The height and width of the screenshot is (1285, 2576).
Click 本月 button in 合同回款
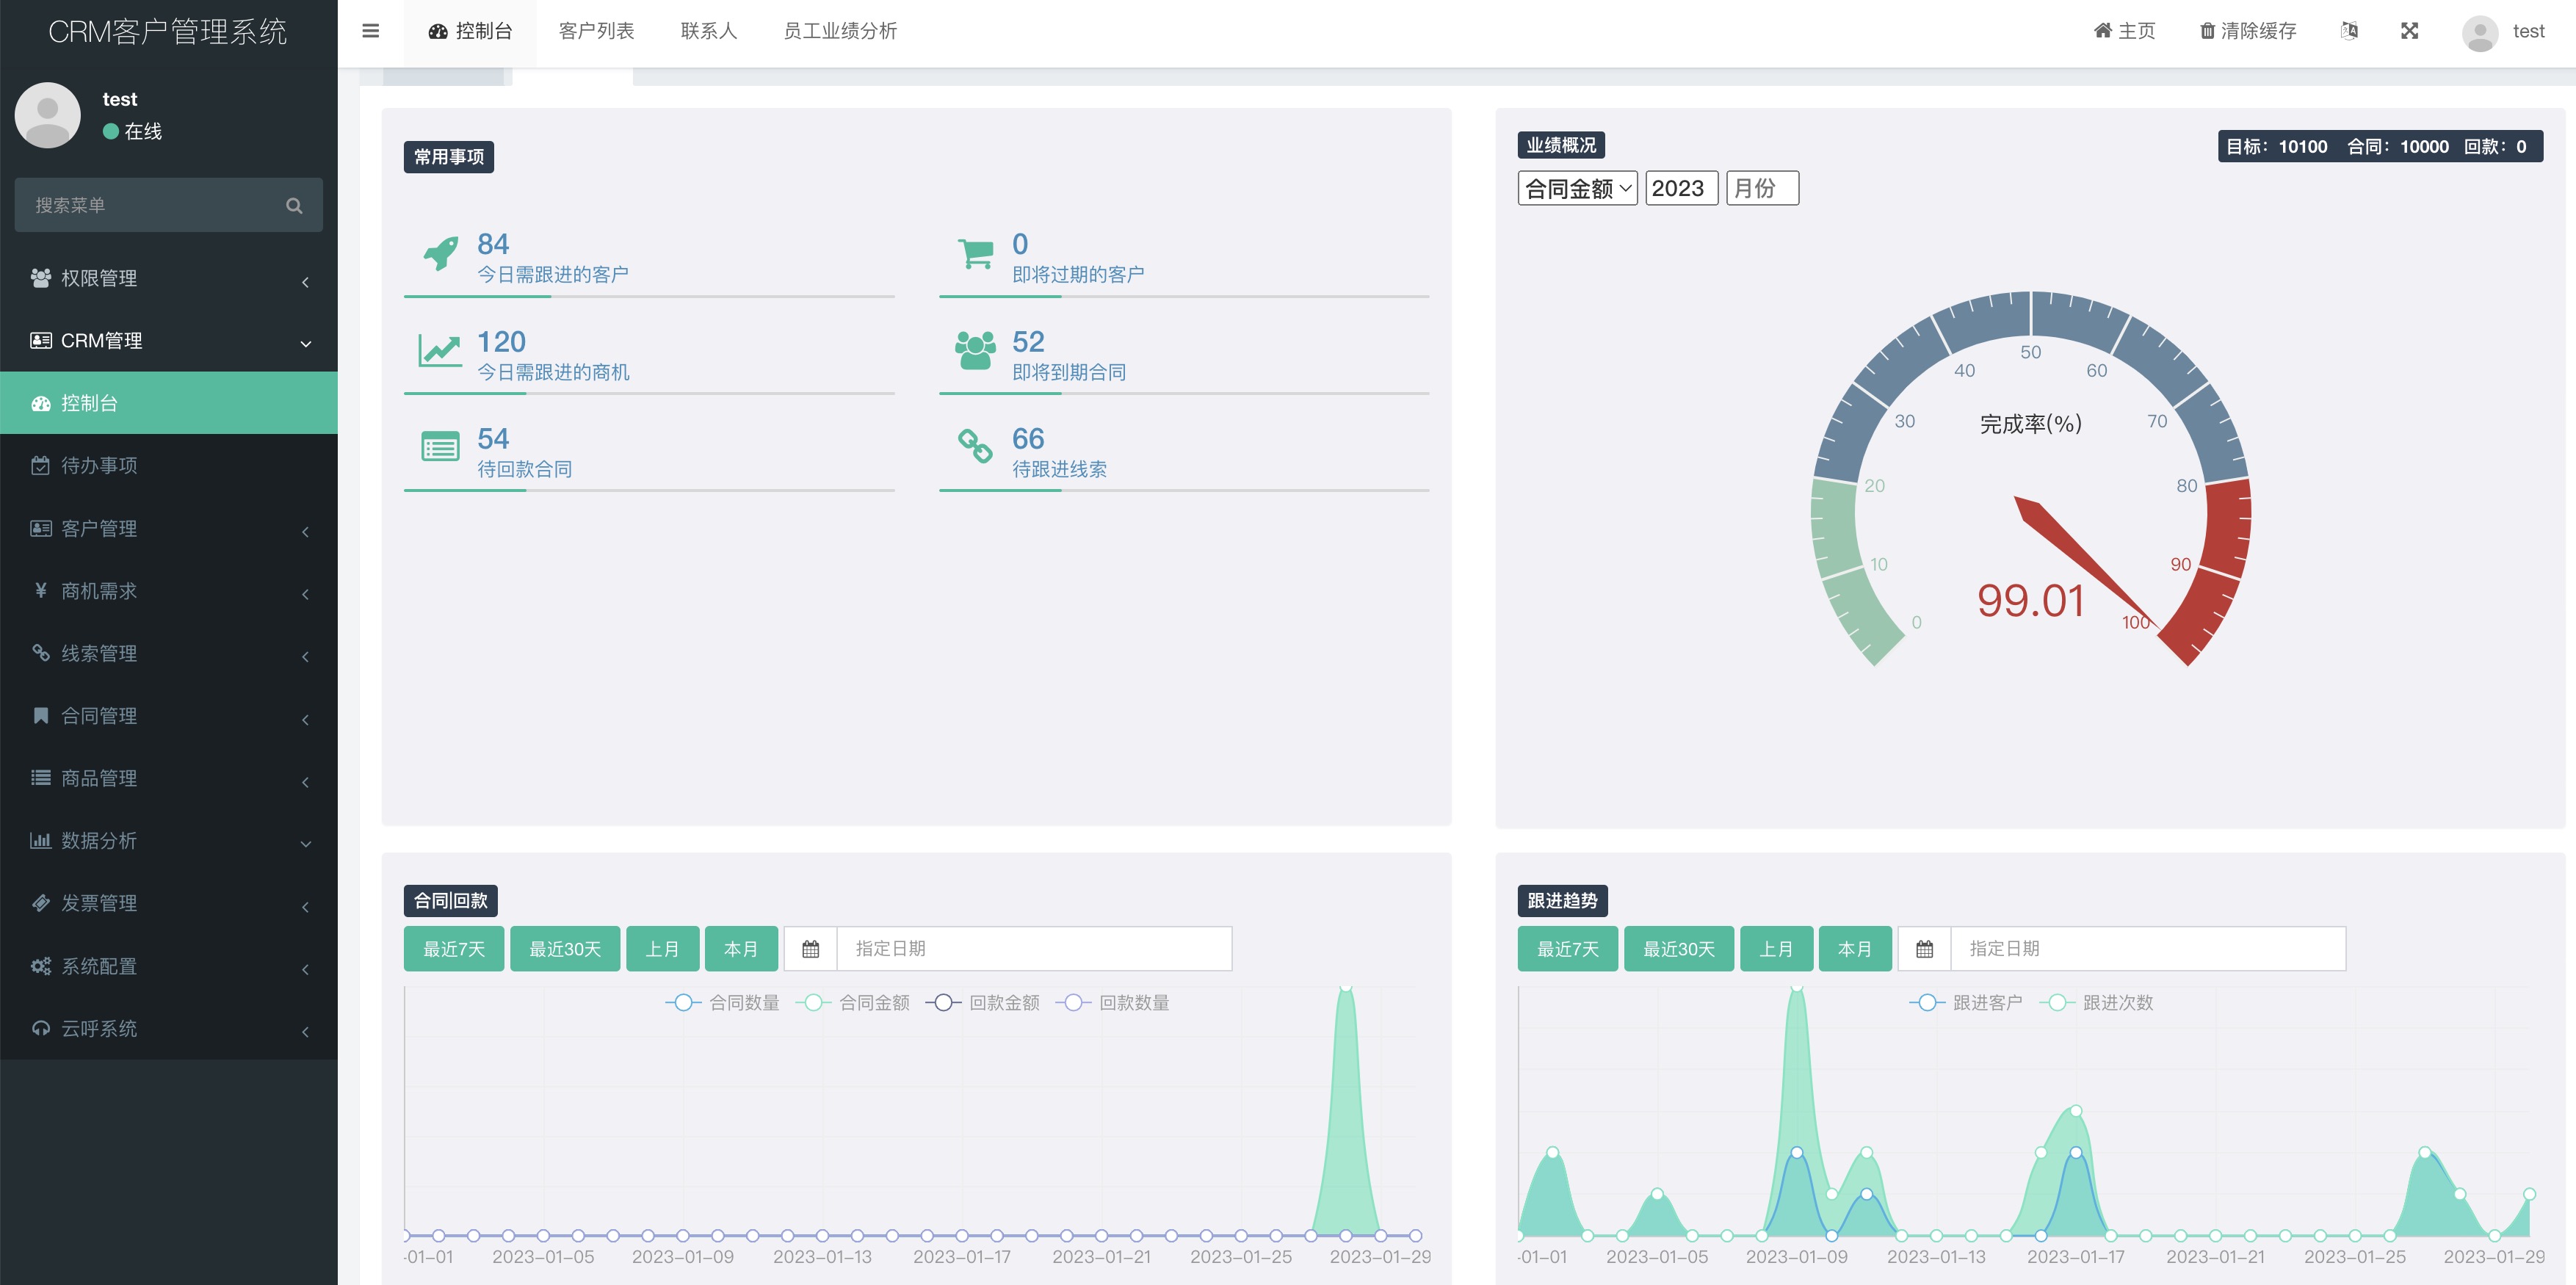741,949
